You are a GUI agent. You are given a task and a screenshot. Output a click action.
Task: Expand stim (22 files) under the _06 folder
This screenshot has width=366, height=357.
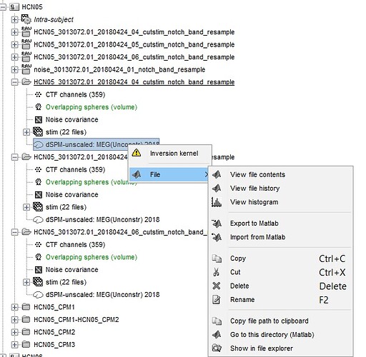[x=26, y=282]
